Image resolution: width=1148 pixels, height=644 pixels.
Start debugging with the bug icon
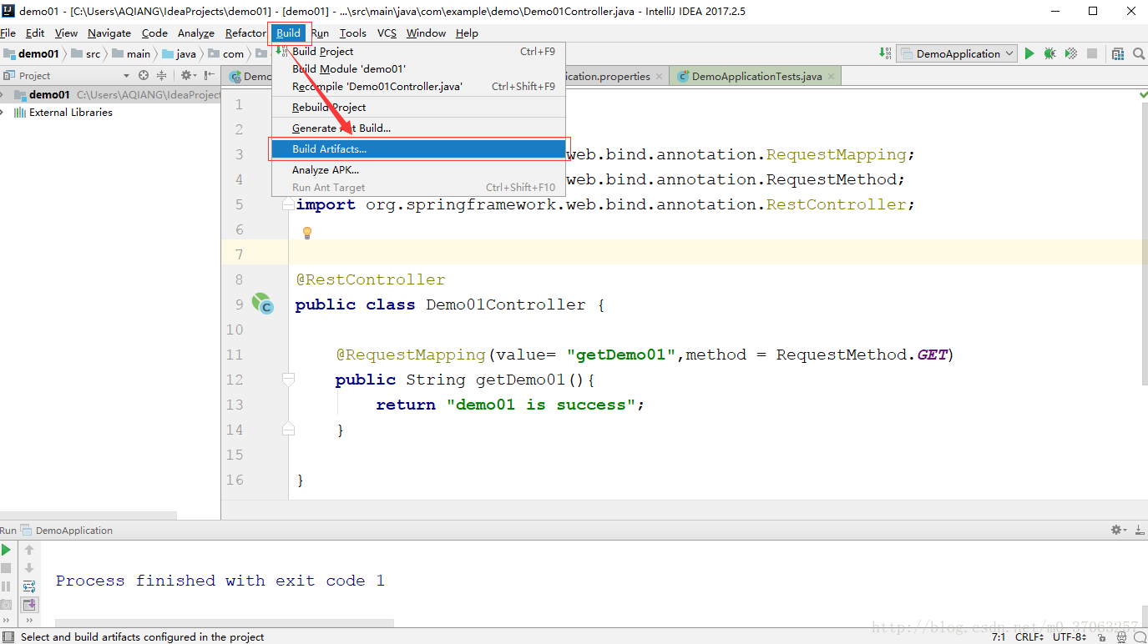pyautogui.click(x=1050, y=53)
